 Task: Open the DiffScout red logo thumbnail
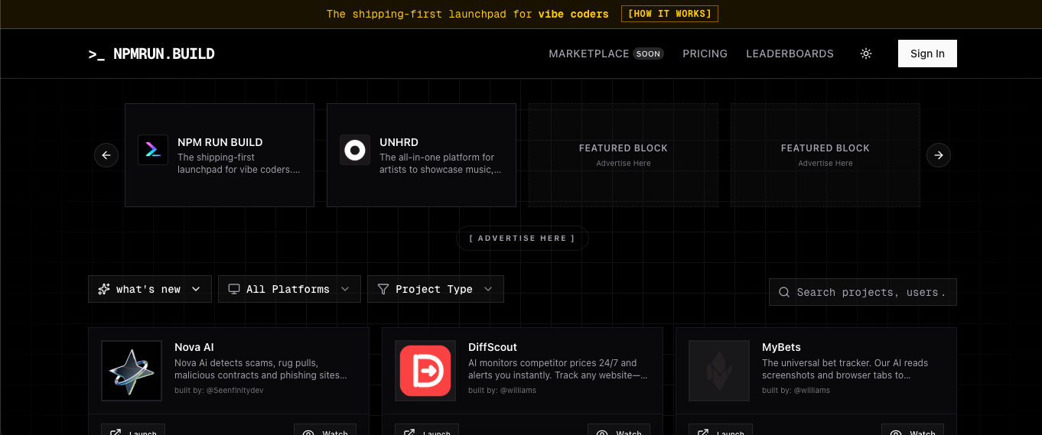coord(425,371)
